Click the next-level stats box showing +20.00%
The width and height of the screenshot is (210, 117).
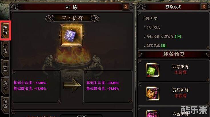pyautogui.click(x=108, y=87)
